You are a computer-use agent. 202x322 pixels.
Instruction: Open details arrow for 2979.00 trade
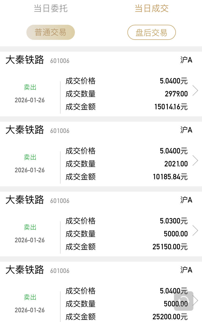tap(195, 90)
